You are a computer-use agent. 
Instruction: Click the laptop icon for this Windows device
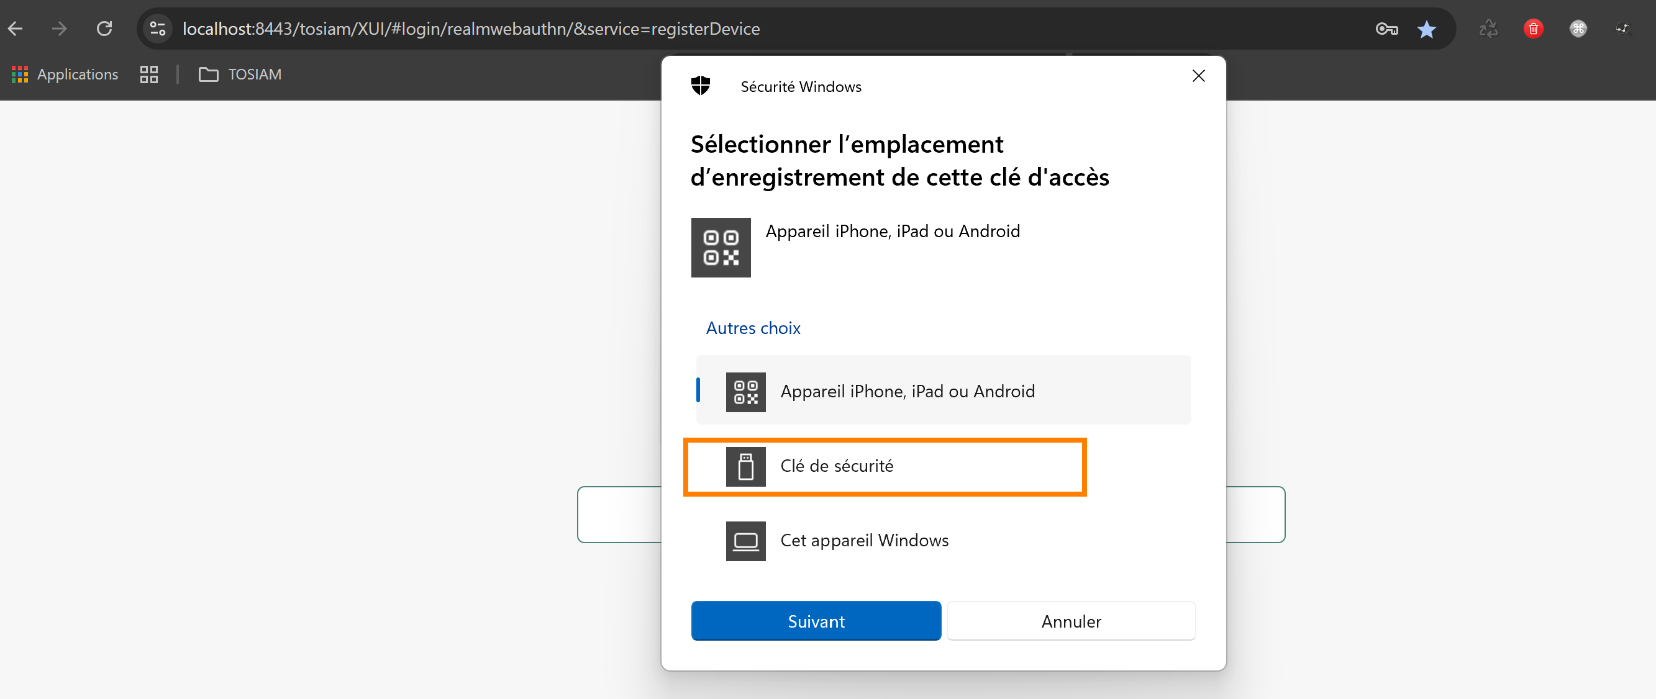coord(746,541)
